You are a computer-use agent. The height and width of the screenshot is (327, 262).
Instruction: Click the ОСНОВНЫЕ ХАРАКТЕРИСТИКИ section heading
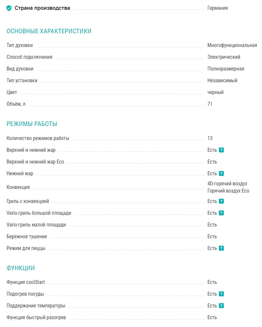pyautogui.click(x=49, y=31)
